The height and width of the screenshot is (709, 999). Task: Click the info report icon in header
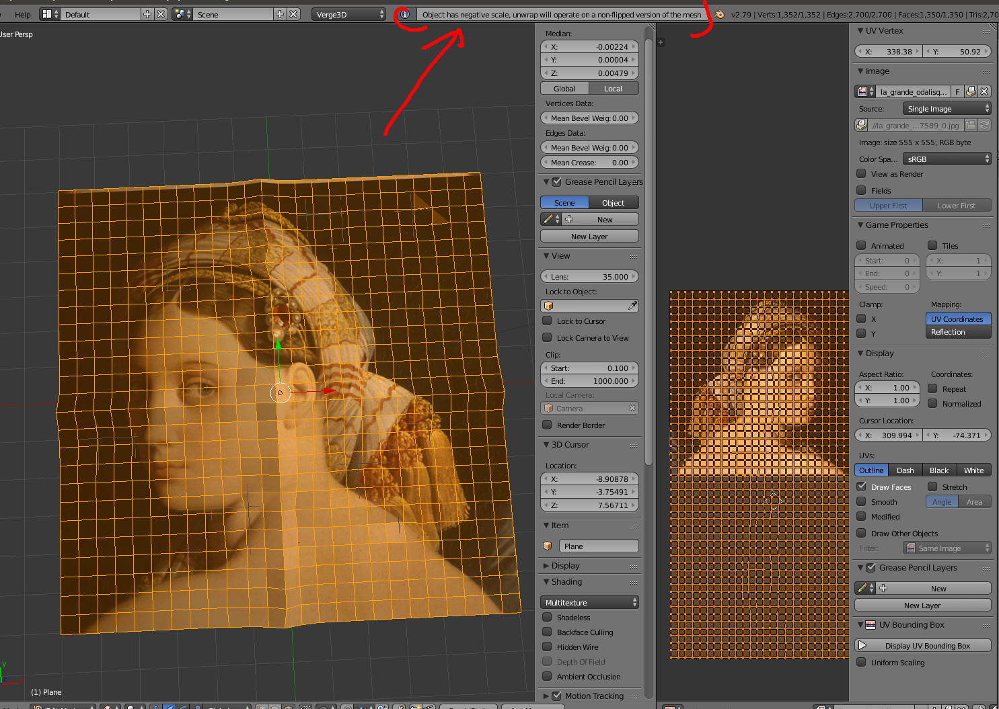404,14
